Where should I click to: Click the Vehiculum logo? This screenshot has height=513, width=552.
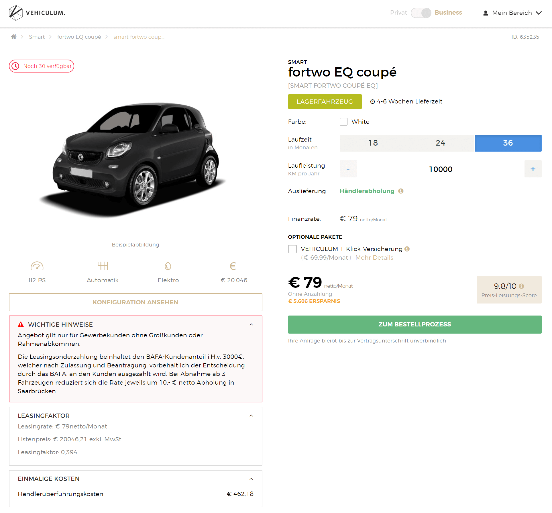click(37, 13)
